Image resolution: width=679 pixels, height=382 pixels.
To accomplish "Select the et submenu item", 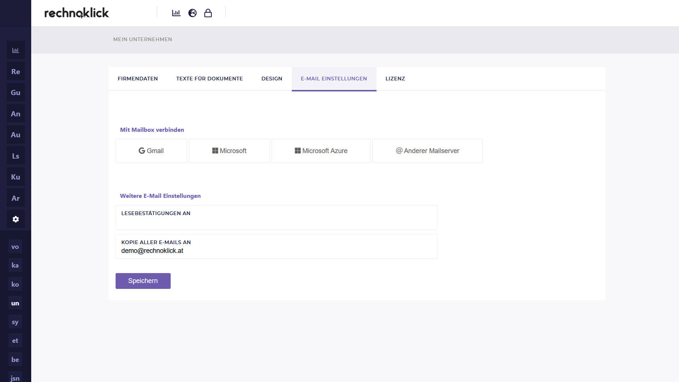I will [x=15, y=341].
